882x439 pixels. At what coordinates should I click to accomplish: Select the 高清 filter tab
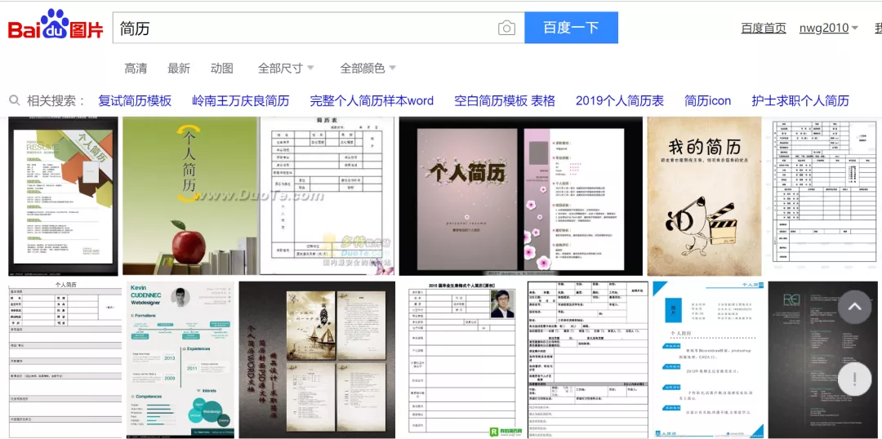[x=136, y=69]
